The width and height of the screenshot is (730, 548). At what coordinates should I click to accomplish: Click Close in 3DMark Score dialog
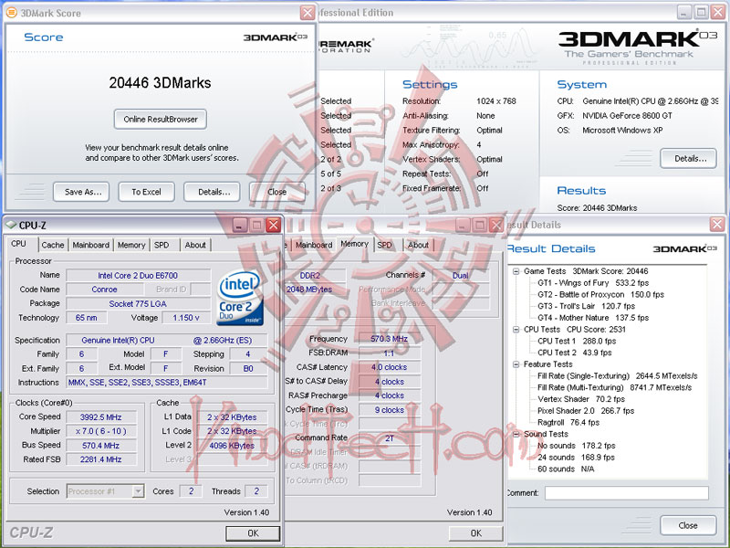click(x=277, y=192)
